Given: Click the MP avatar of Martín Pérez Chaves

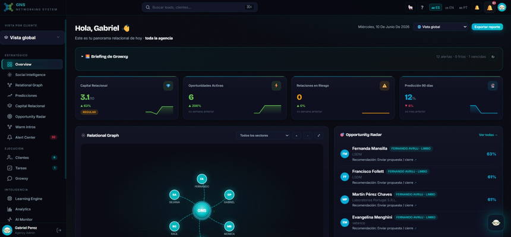Looking at the screenshot, I should click(x=345, y=200).
